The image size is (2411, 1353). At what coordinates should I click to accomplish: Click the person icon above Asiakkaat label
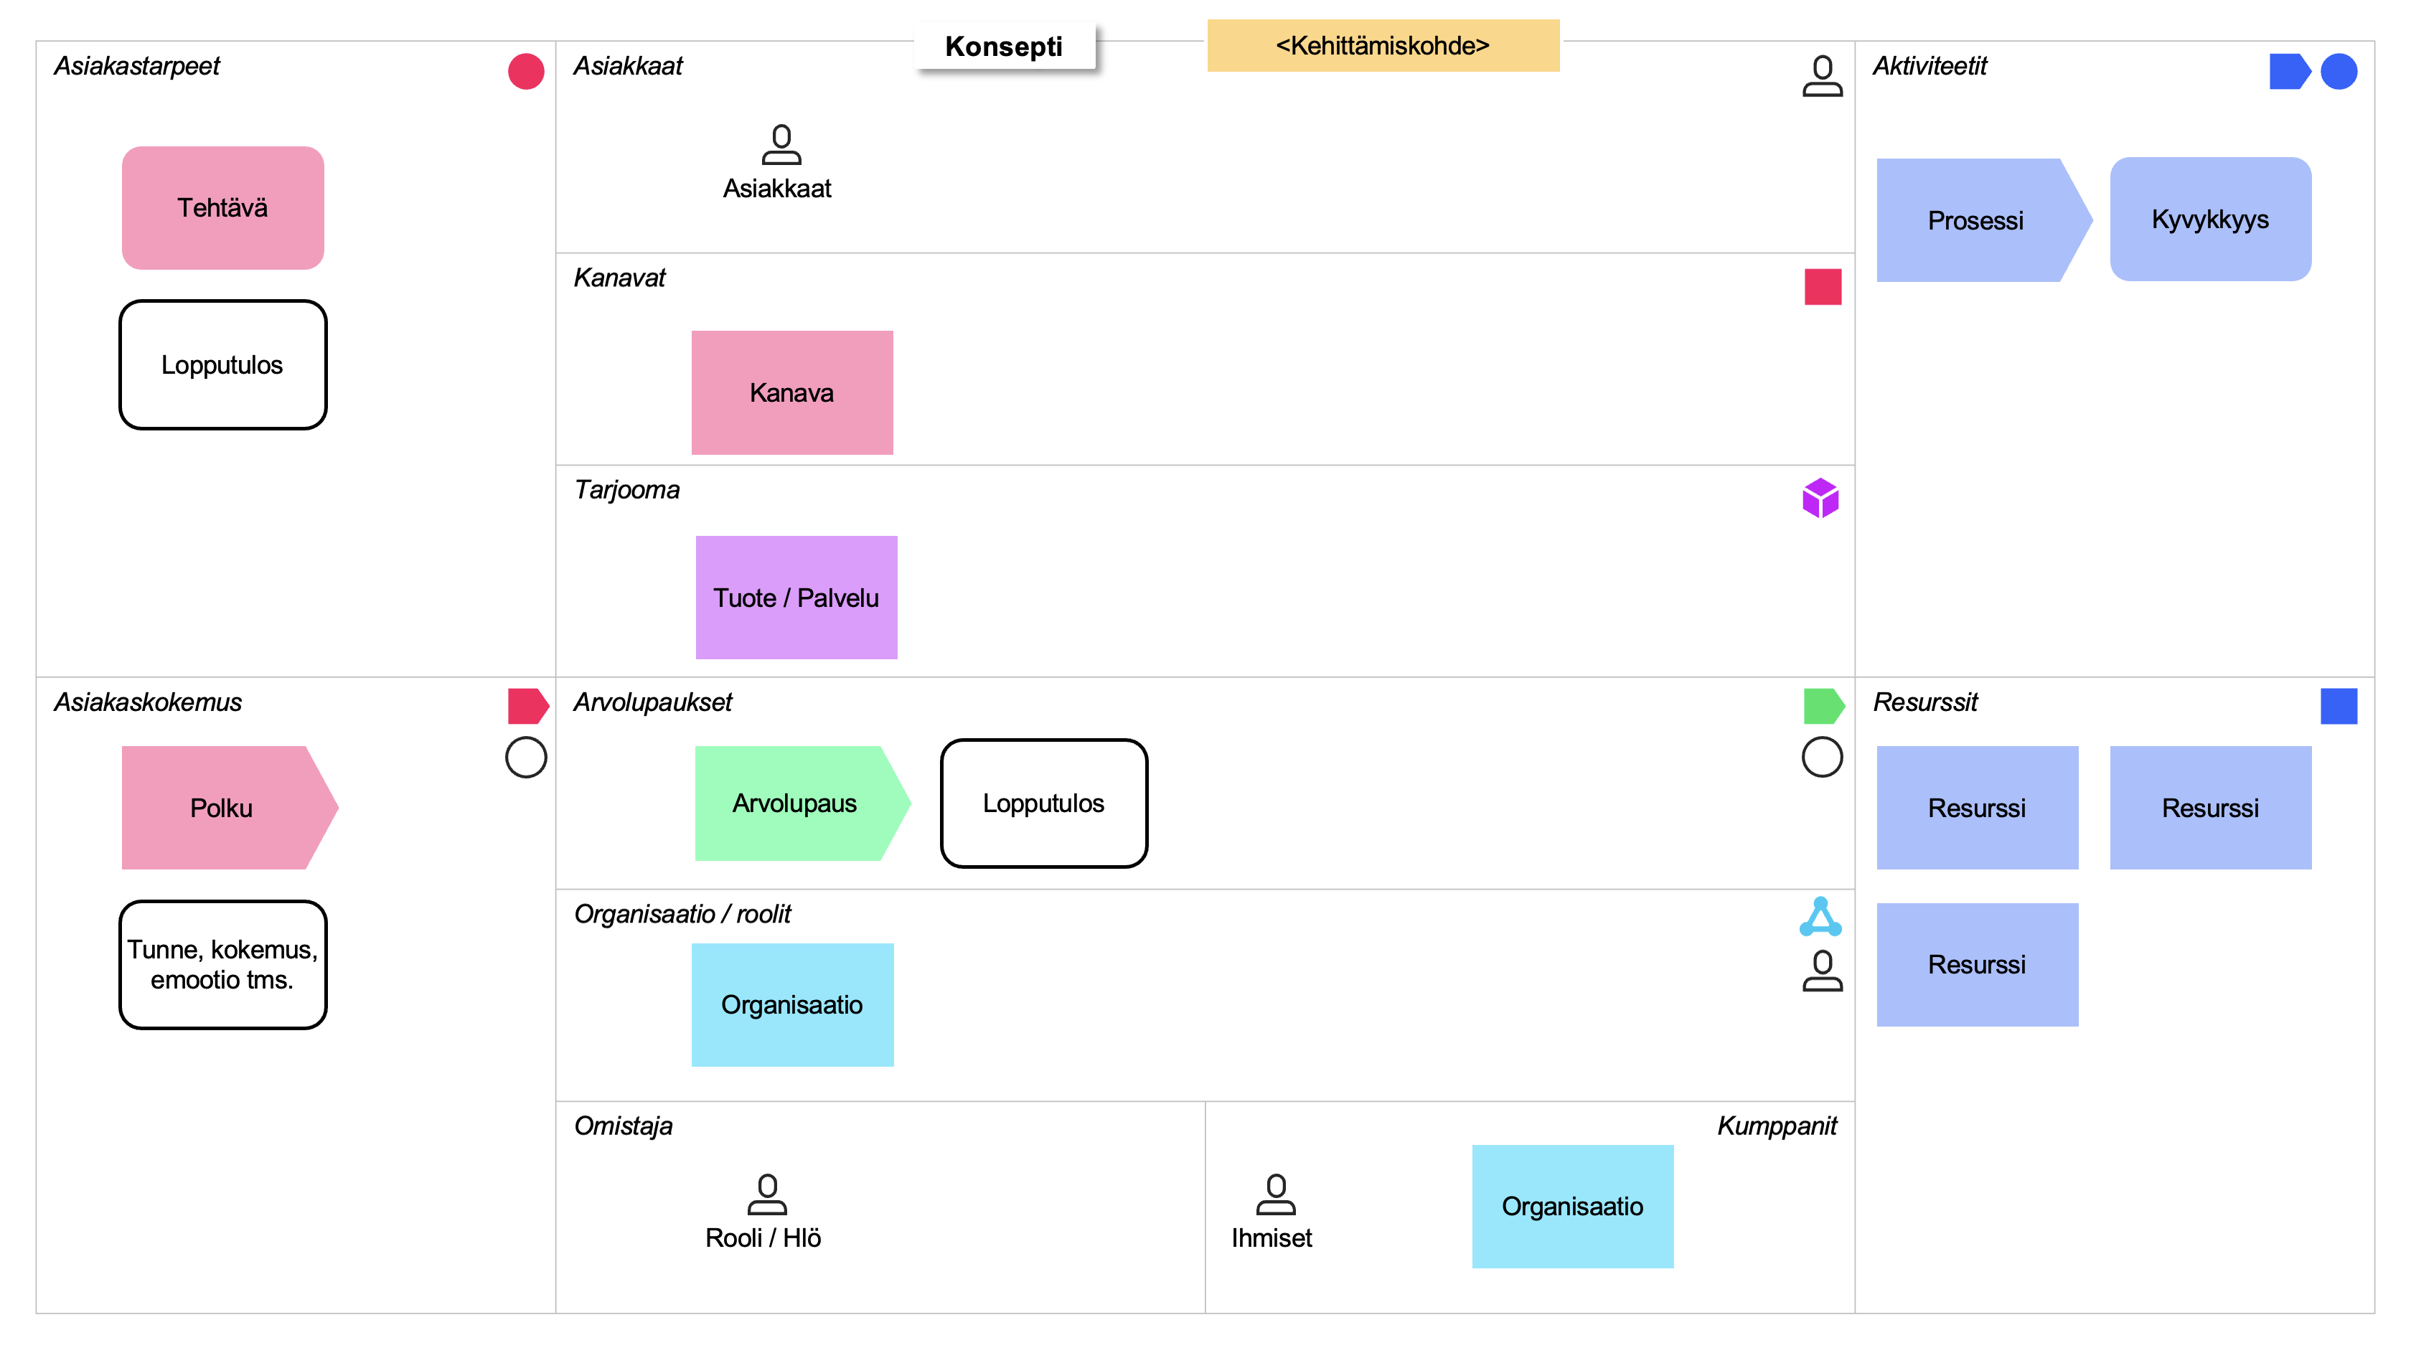pos(781,145)
